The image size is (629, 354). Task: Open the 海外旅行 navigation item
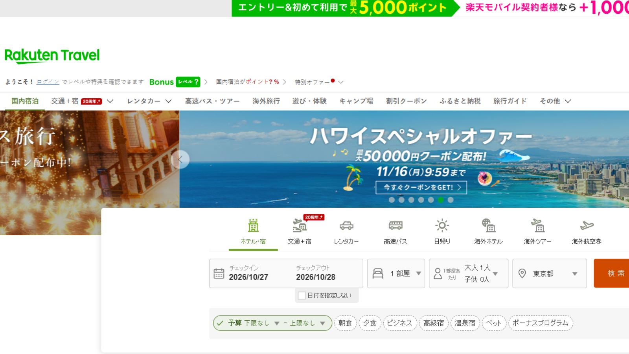point(266,101)
